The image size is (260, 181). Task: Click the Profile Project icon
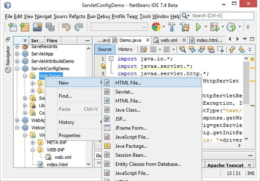click(x=231, y=27)
